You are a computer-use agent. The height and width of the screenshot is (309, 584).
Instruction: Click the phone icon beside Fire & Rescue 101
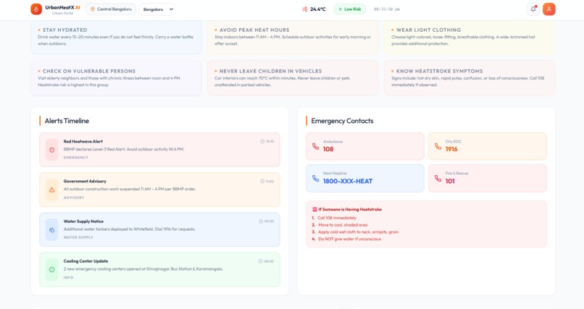point(438,179)
